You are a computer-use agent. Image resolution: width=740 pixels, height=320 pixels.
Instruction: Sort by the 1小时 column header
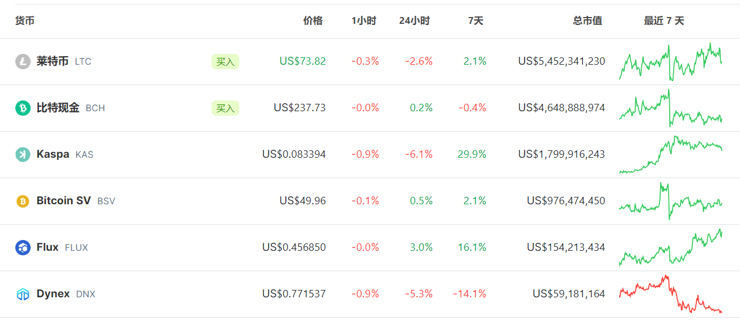(363, 21)
